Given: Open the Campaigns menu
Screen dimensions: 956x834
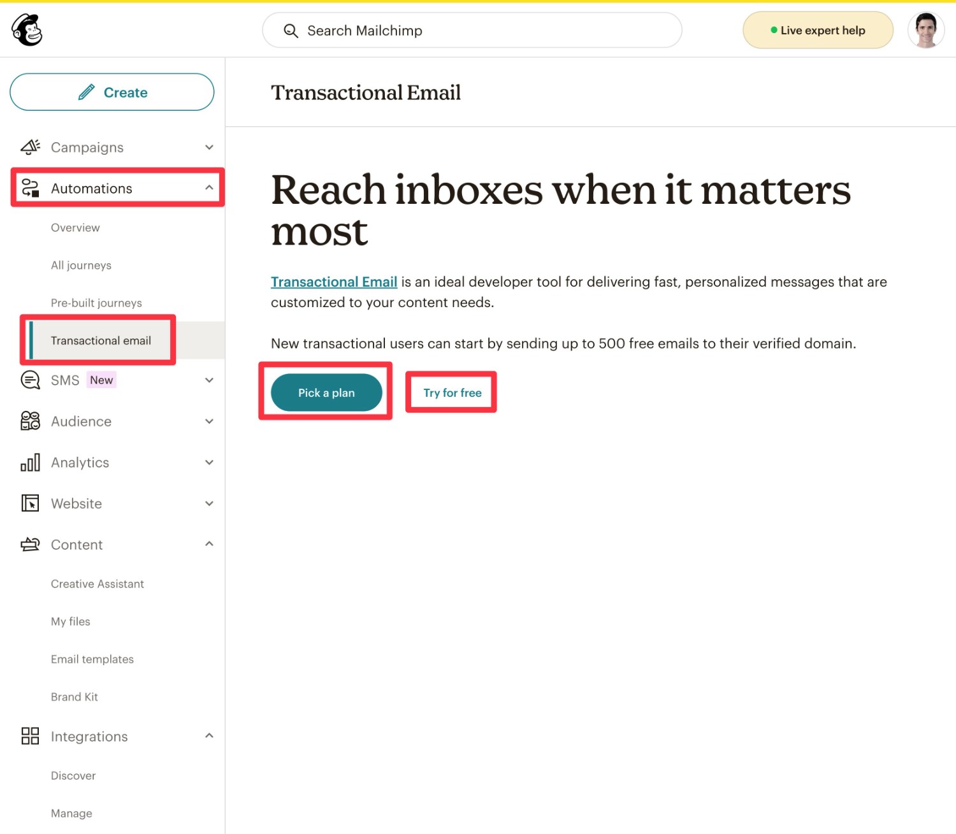Looking at the screenshot, I should 87,148.
